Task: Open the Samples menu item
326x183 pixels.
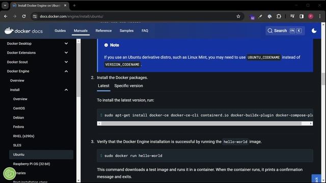Action: (126, 30)
